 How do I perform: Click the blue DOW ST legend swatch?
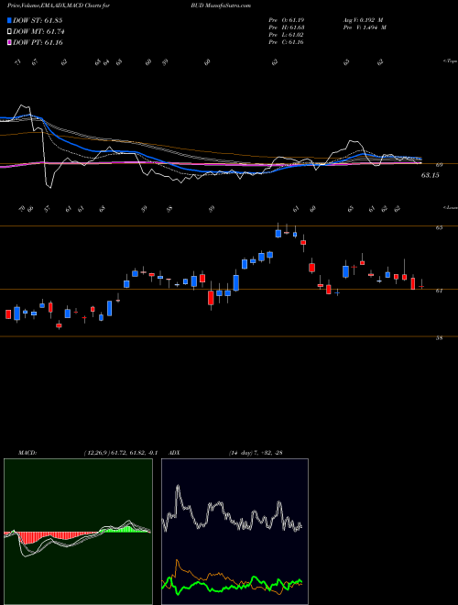click(x=9, y=20)
